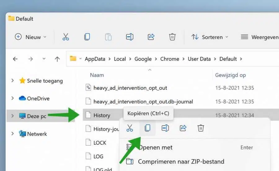
Task: Click the folder icon in the address bar
Action: pos(73,58)
